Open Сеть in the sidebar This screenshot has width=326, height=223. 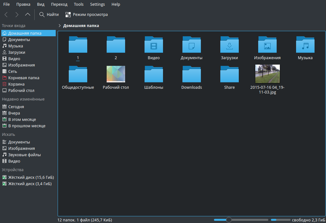click(x=28, y=72)
